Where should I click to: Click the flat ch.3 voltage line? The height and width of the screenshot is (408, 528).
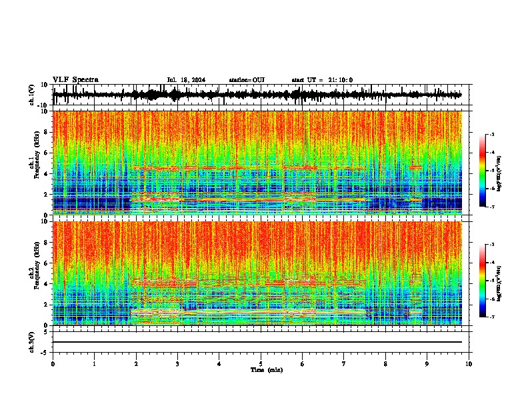tap(257, 342)
